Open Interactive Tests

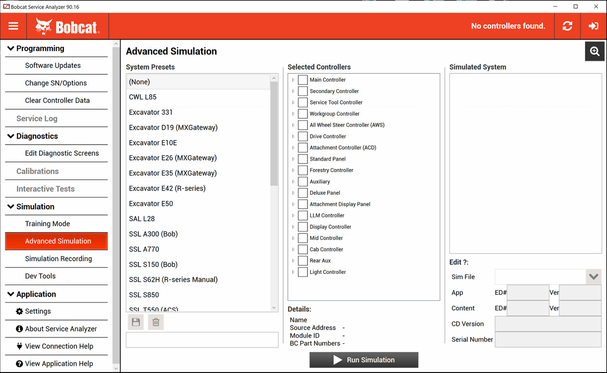pyautogui.click(x=56, y=189)
